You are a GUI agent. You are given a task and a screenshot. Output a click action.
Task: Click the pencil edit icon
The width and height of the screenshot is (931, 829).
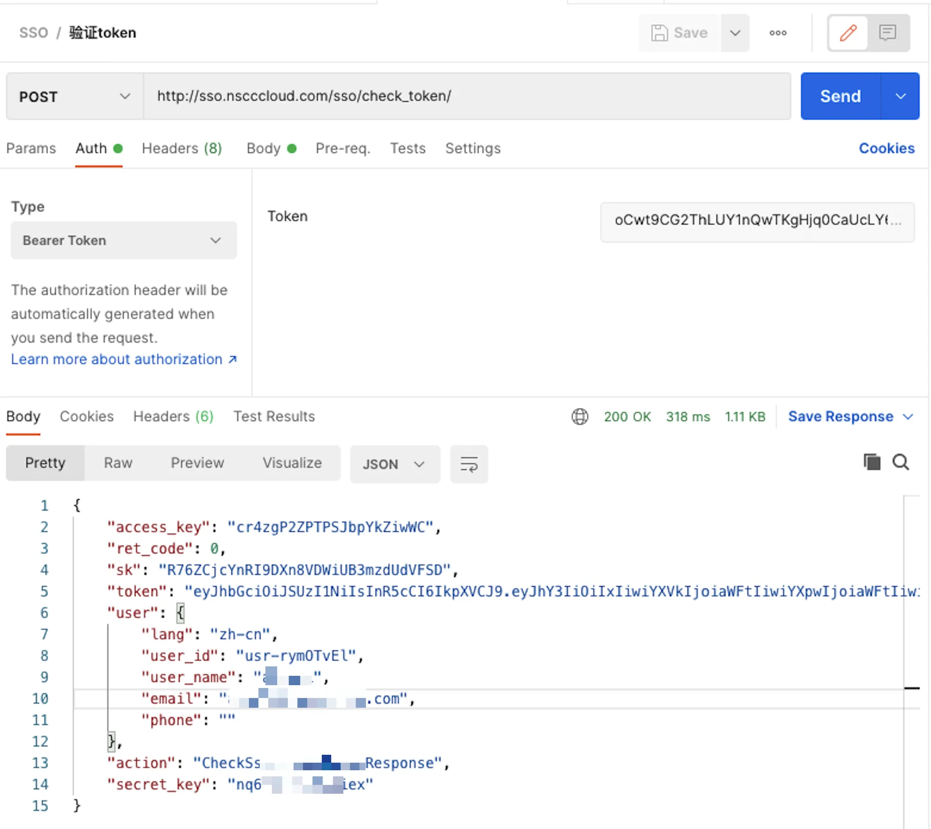point(848,33)
